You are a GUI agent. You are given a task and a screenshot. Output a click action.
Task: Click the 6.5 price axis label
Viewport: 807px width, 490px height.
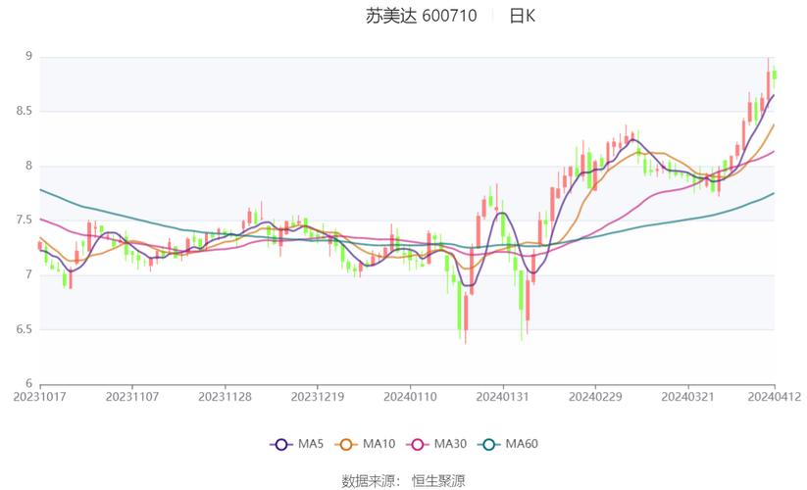[24, 329]
